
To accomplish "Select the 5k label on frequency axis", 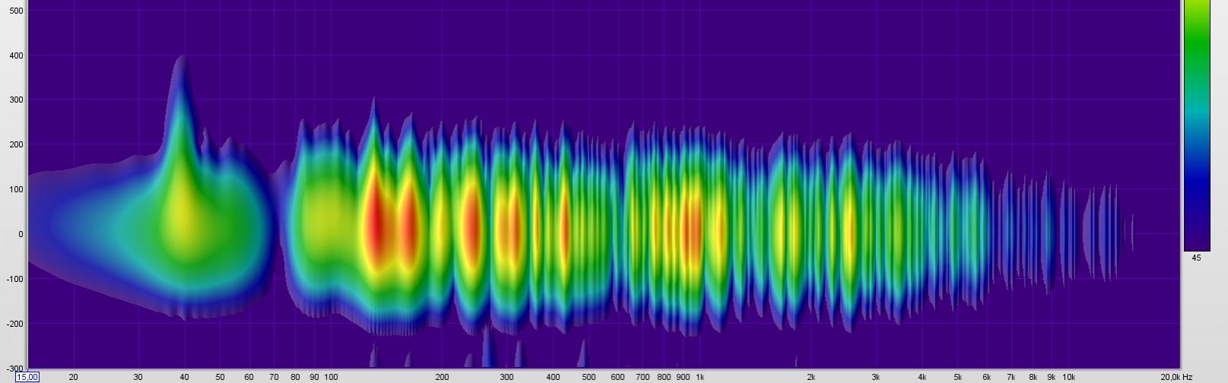I will (958, 377).
